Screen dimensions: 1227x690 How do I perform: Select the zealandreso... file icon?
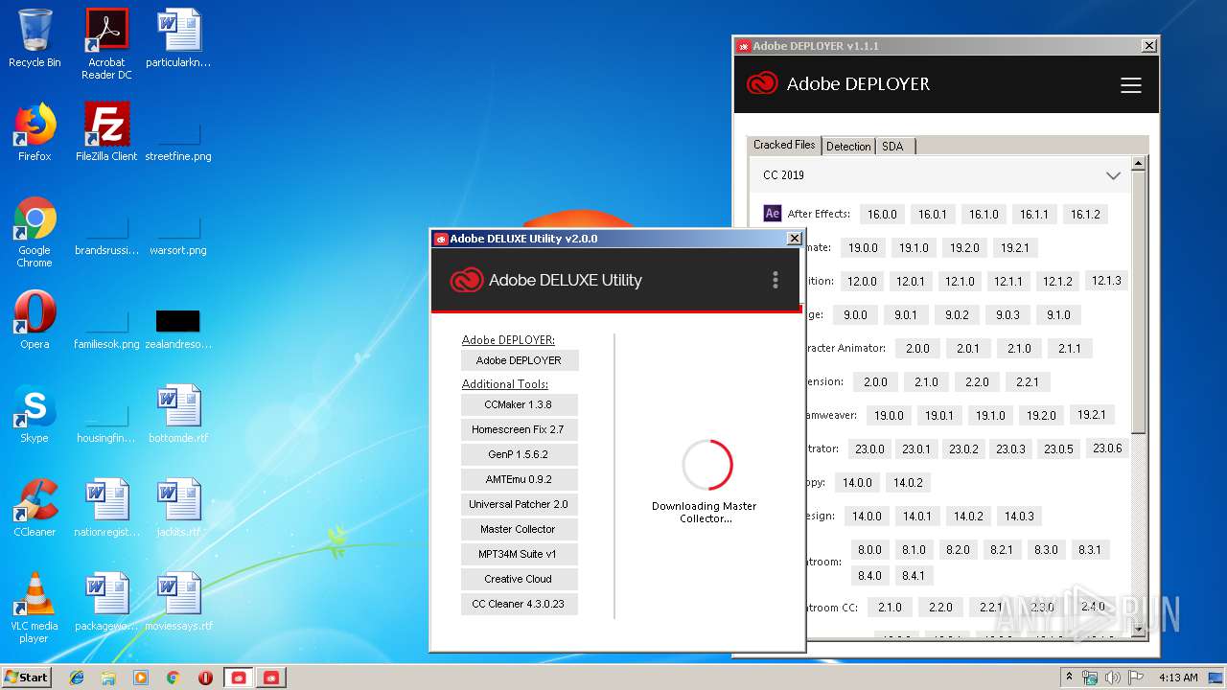pyautogui.click(x=178, y=327)
